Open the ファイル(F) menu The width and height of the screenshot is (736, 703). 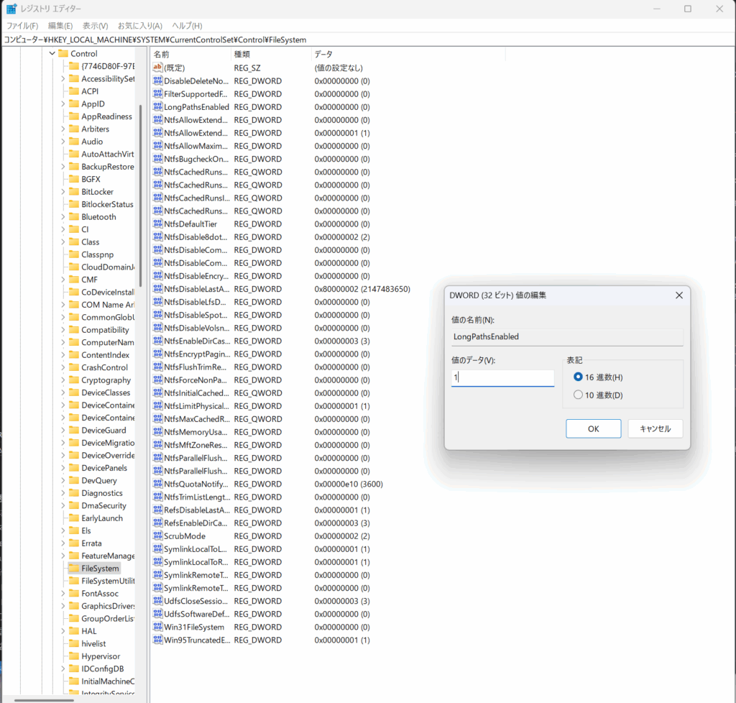click(22, 26)
